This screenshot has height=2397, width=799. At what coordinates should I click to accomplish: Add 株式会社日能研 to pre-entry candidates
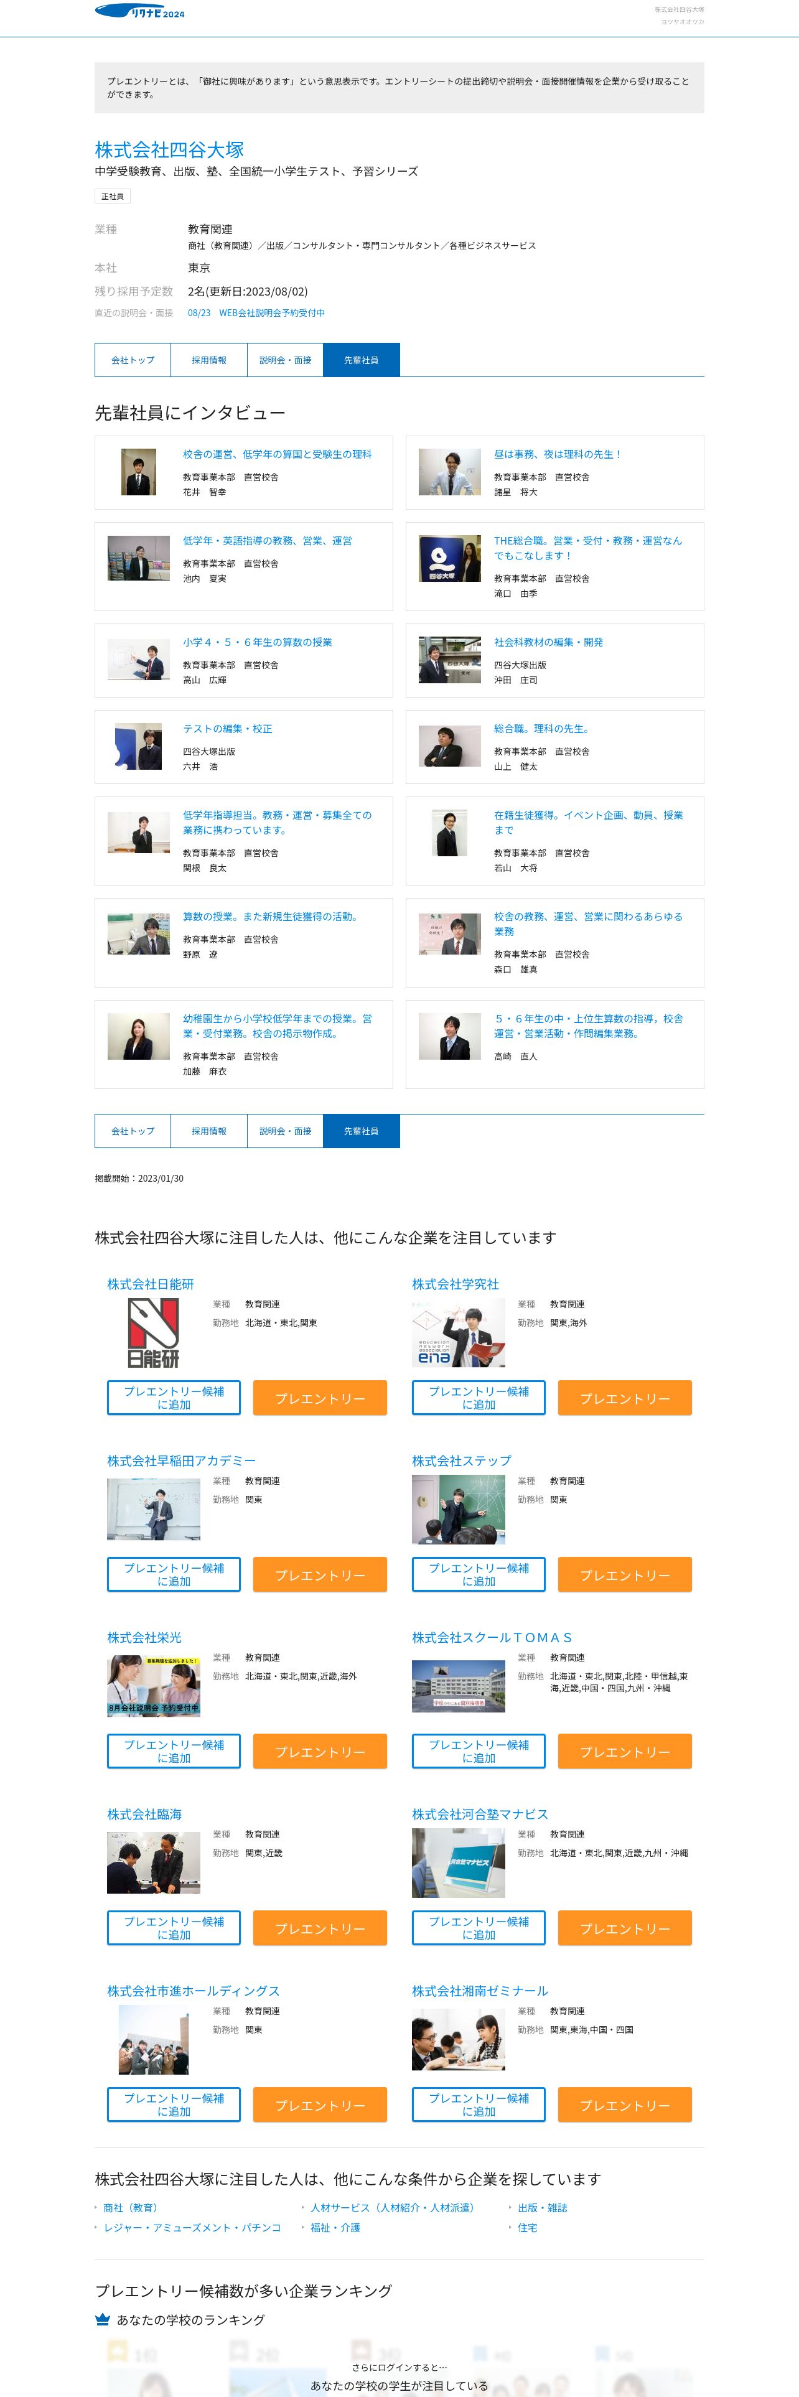(x=174, y=1398)
